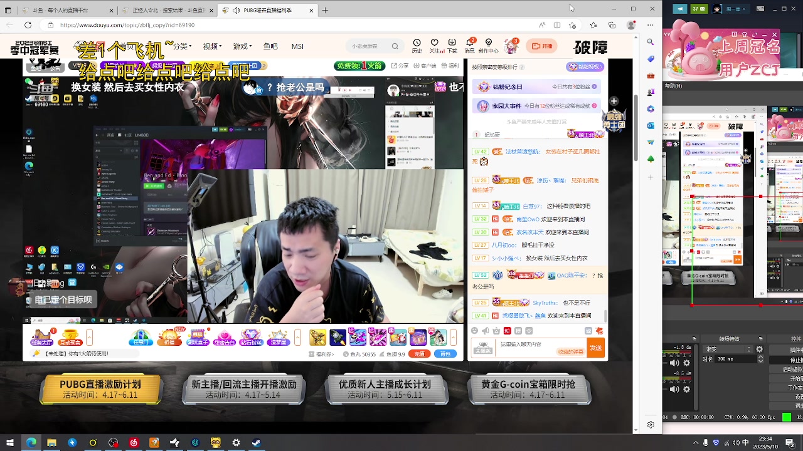Expand the first activity bar chevron
The width and height of the screenshot is (803, 451).
click(89, 338)
